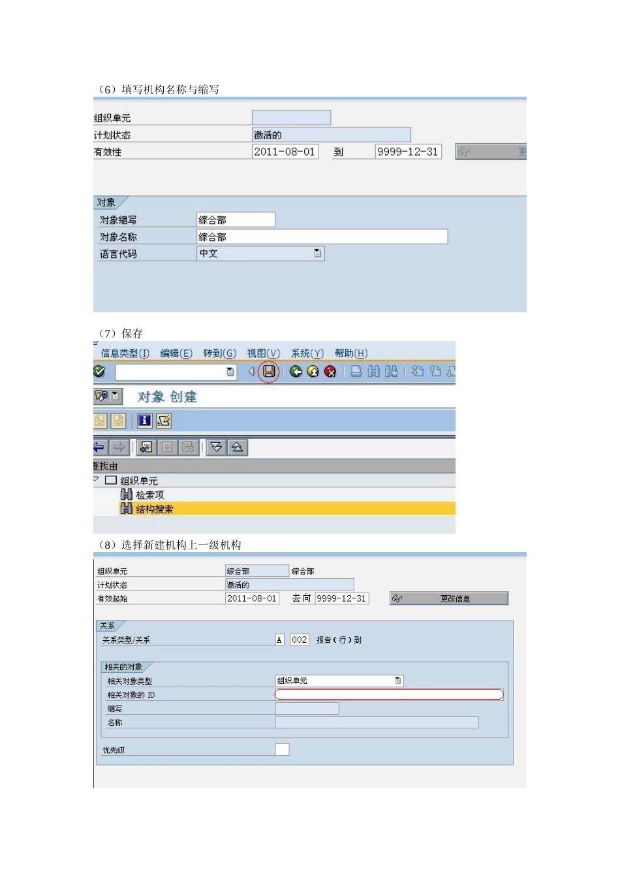Click the 组织单元 field 综合部 in step 8
The height and width of the screenshot is (878, 620).
pyautogui.click(x=257, y=571)
